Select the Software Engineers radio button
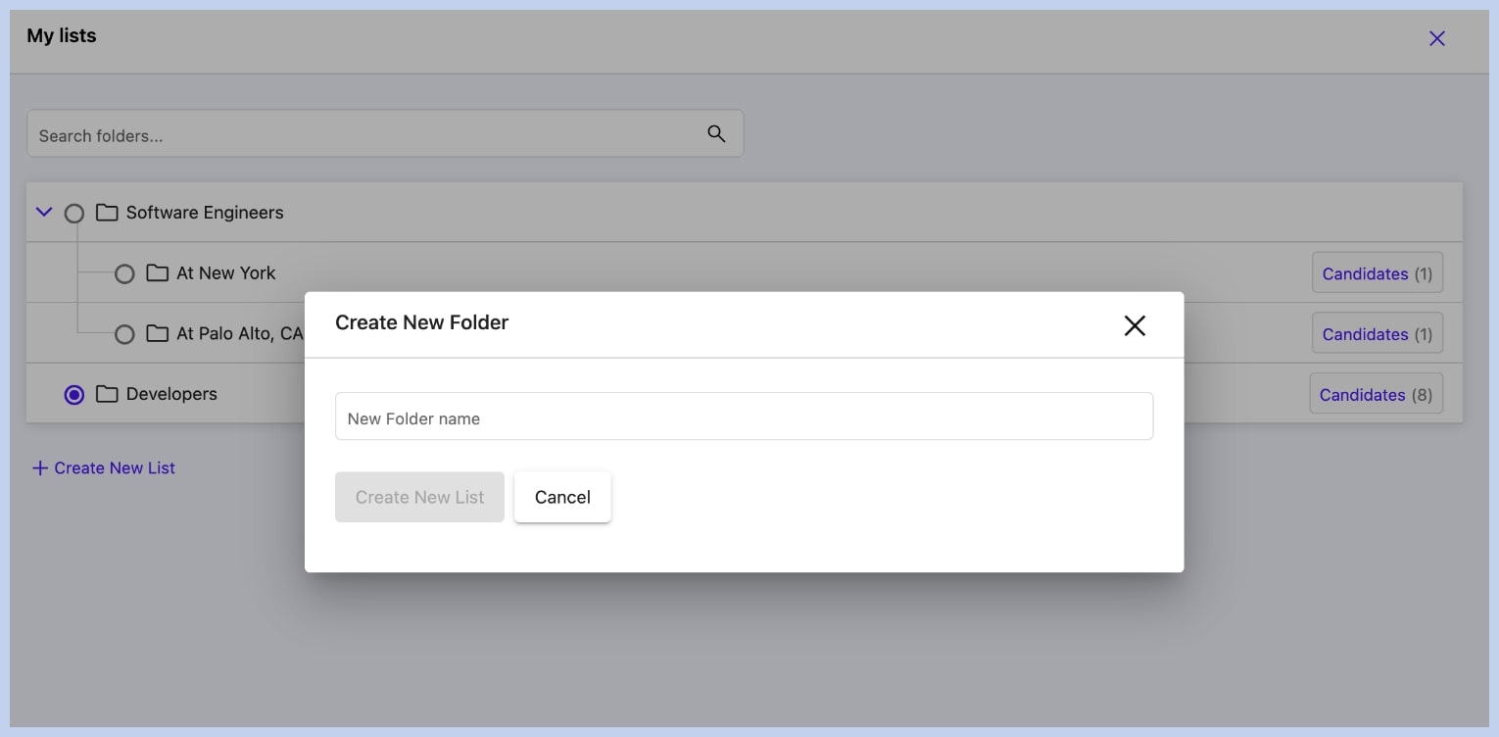The height and width of the screenshot is (737, 1499). point(74,213)
